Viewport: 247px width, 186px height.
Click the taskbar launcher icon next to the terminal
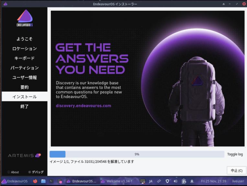tap(60, 181)
